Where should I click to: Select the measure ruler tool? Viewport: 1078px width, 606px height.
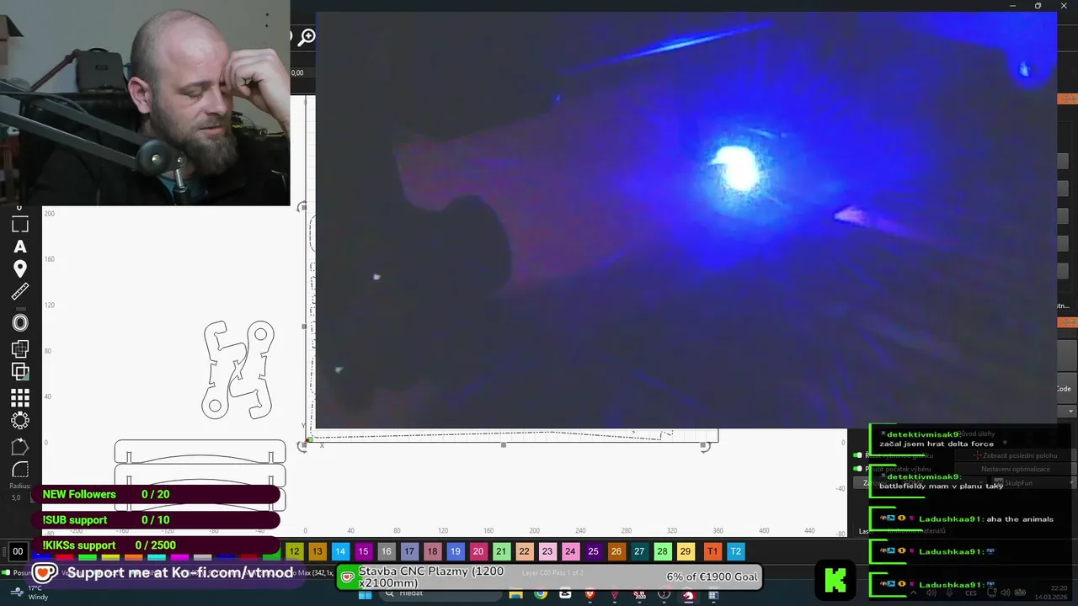20,292
